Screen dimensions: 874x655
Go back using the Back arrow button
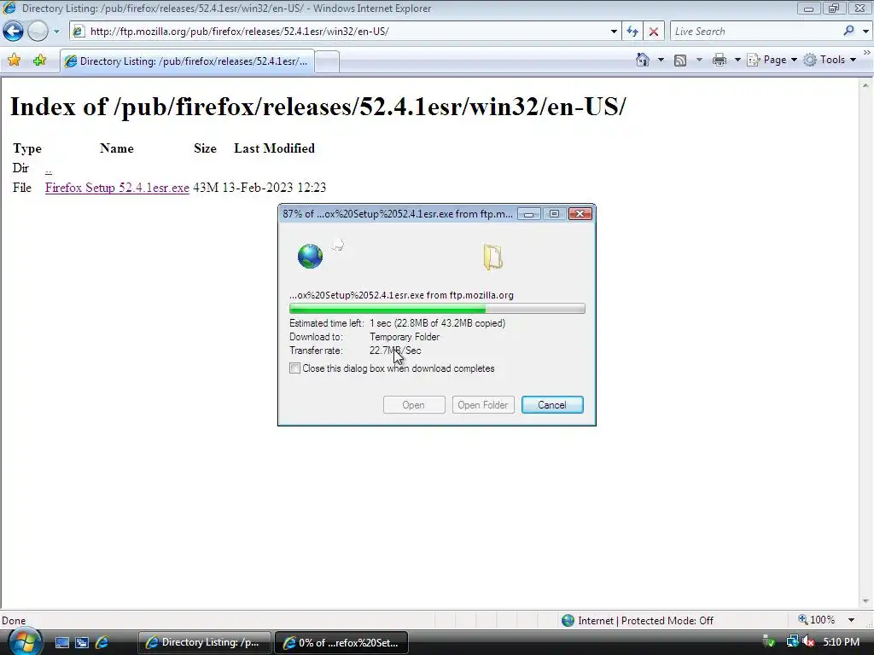point(14,32)
